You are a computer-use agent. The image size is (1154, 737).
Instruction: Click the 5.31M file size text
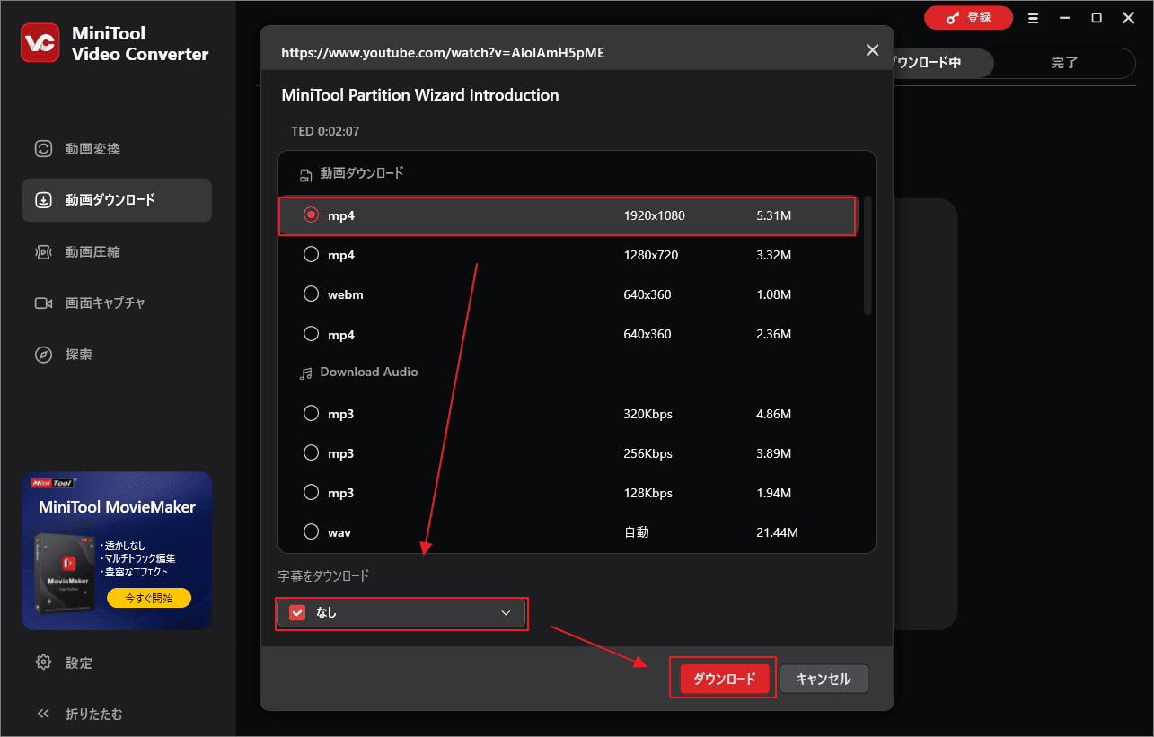pyautogui.click(x=774, y=215)
